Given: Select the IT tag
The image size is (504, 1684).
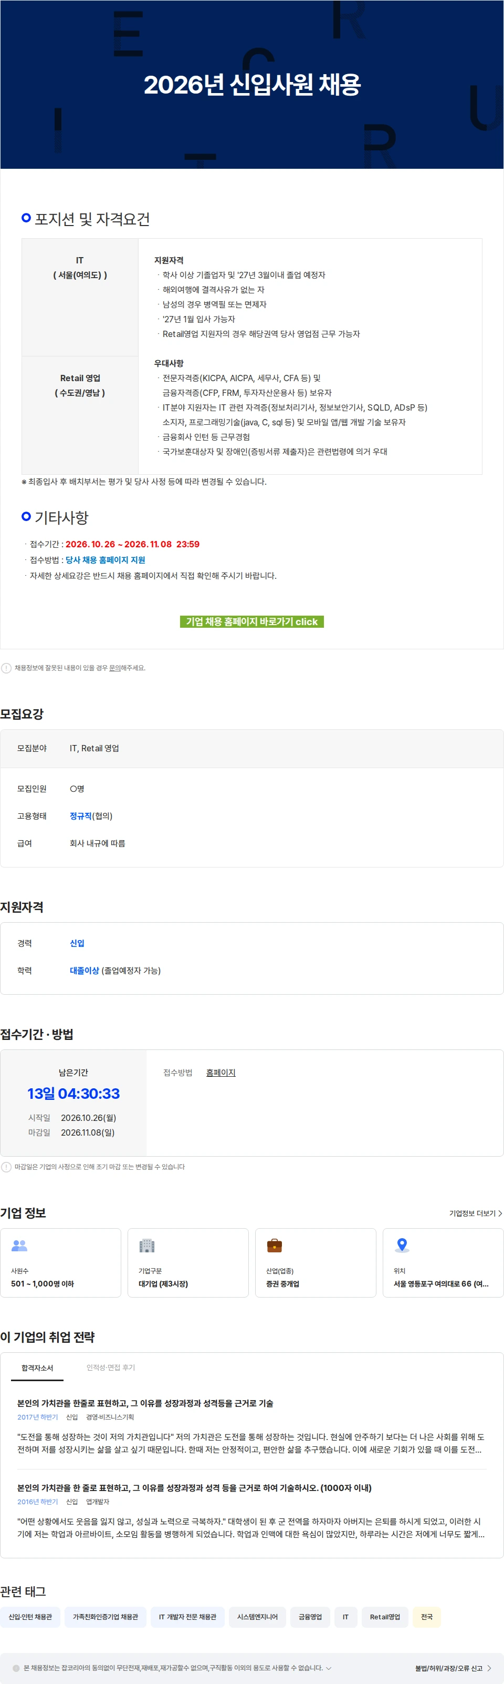Looking at the screenshot, I should point(345,1616).
